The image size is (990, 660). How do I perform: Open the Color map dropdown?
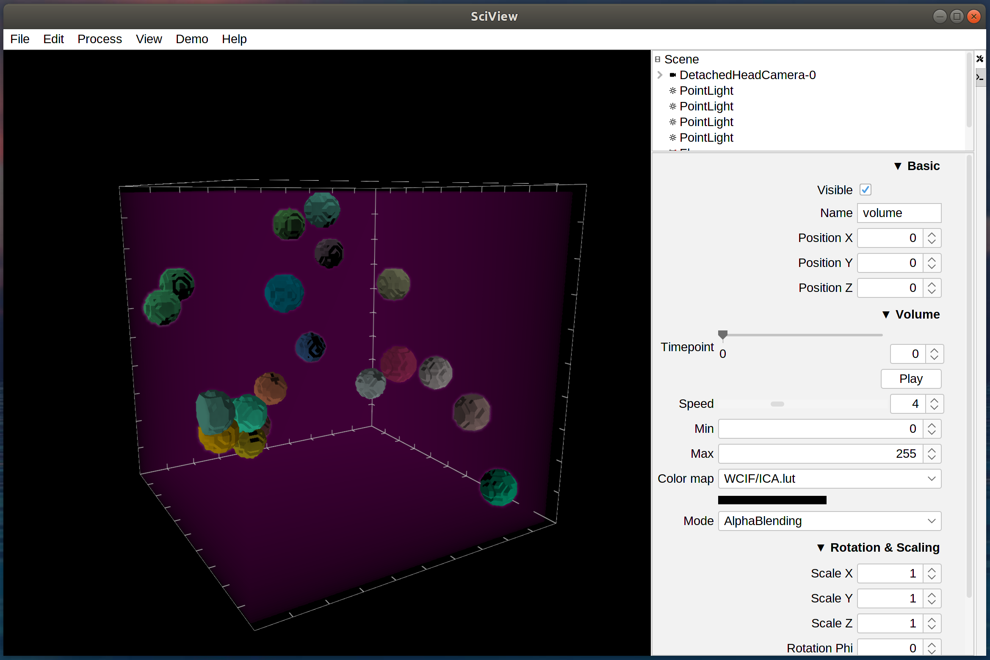830,478
